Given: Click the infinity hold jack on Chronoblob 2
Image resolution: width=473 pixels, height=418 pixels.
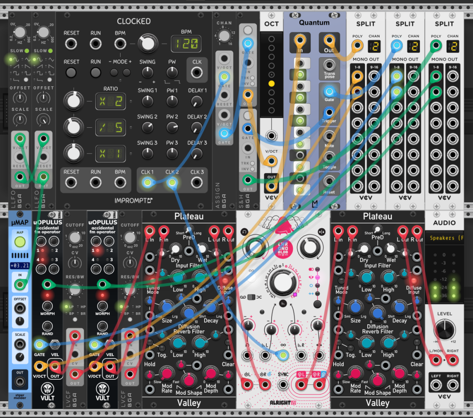Looking at the screenshot, I should coord(283,356).
